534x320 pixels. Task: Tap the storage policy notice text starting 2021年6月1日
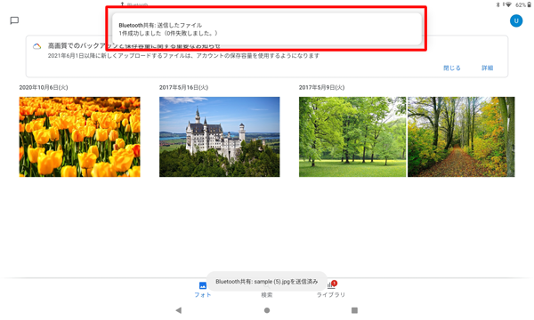[x=183, y=56]
